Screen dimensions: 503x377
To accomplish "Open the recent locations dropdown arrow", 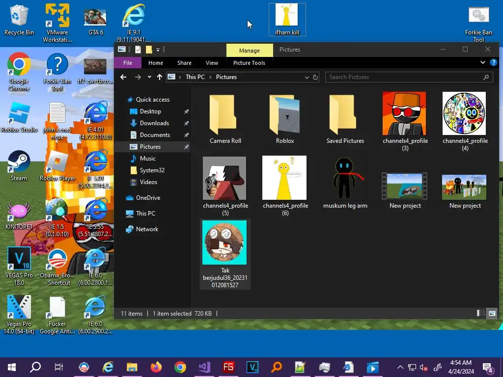I will tap(149, 77).
